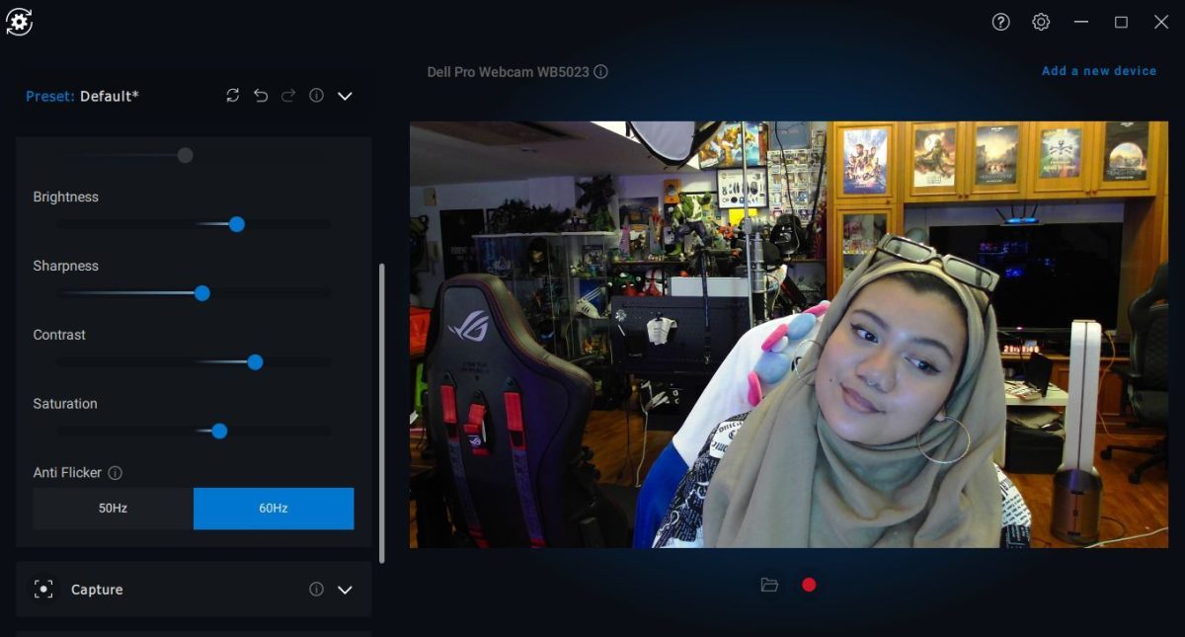Click the partially visible top slider handle
The width and height of the screenshot is (1185, 637).
tap(185, 155)
